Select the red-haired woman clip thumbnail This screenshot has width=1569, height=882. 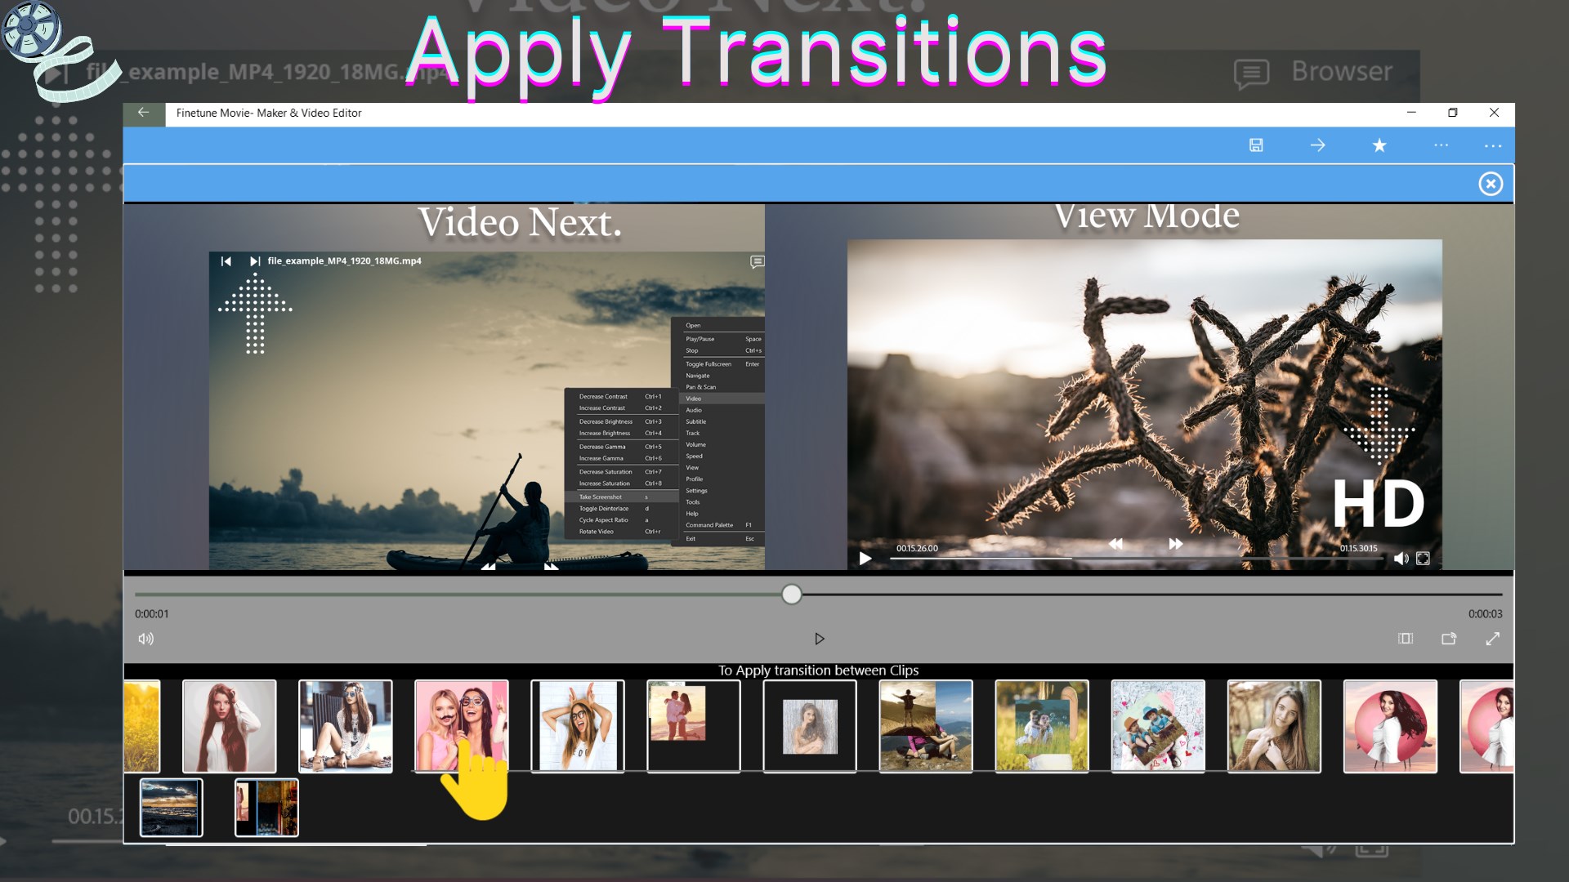229,726
